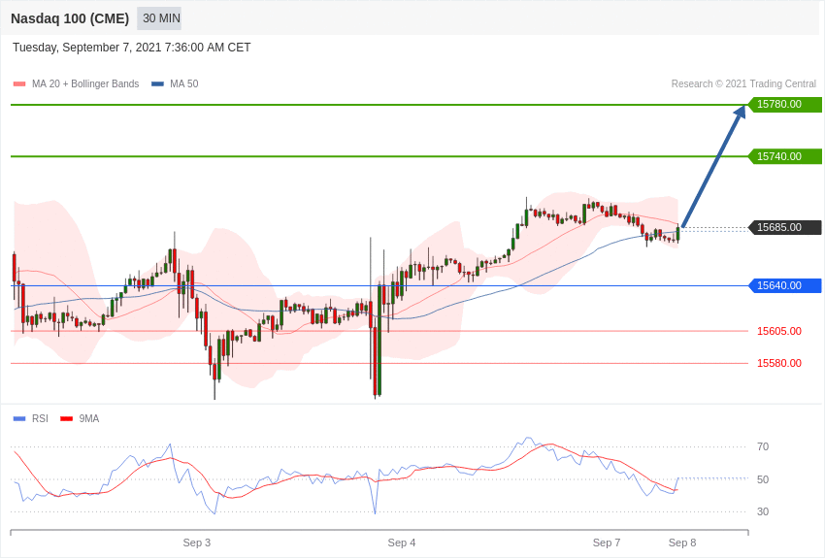
Task: Click the 15740.00 green price tag
Action: pos(784,156)
